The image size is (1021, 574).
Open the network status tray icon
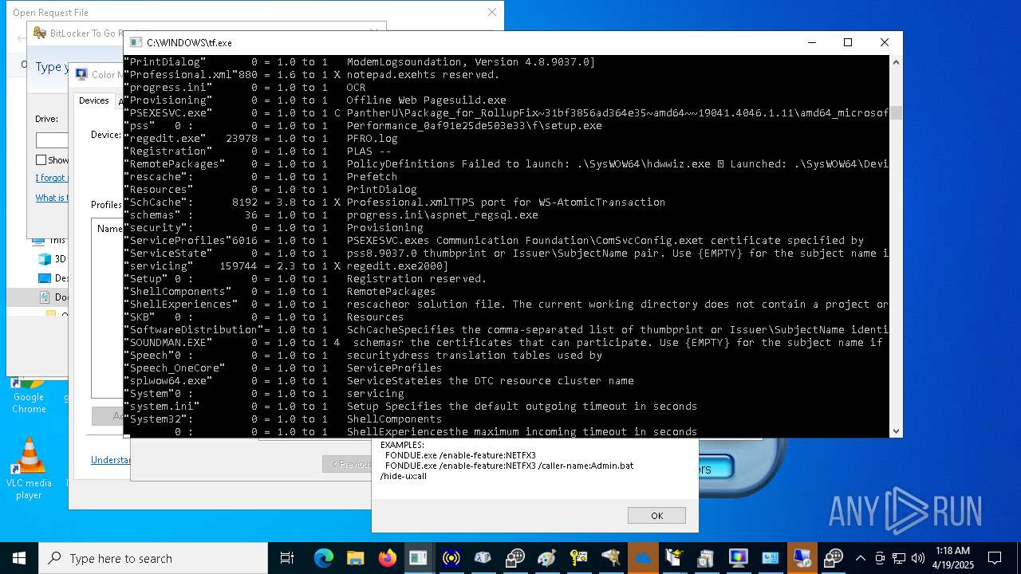coord(899,558)
